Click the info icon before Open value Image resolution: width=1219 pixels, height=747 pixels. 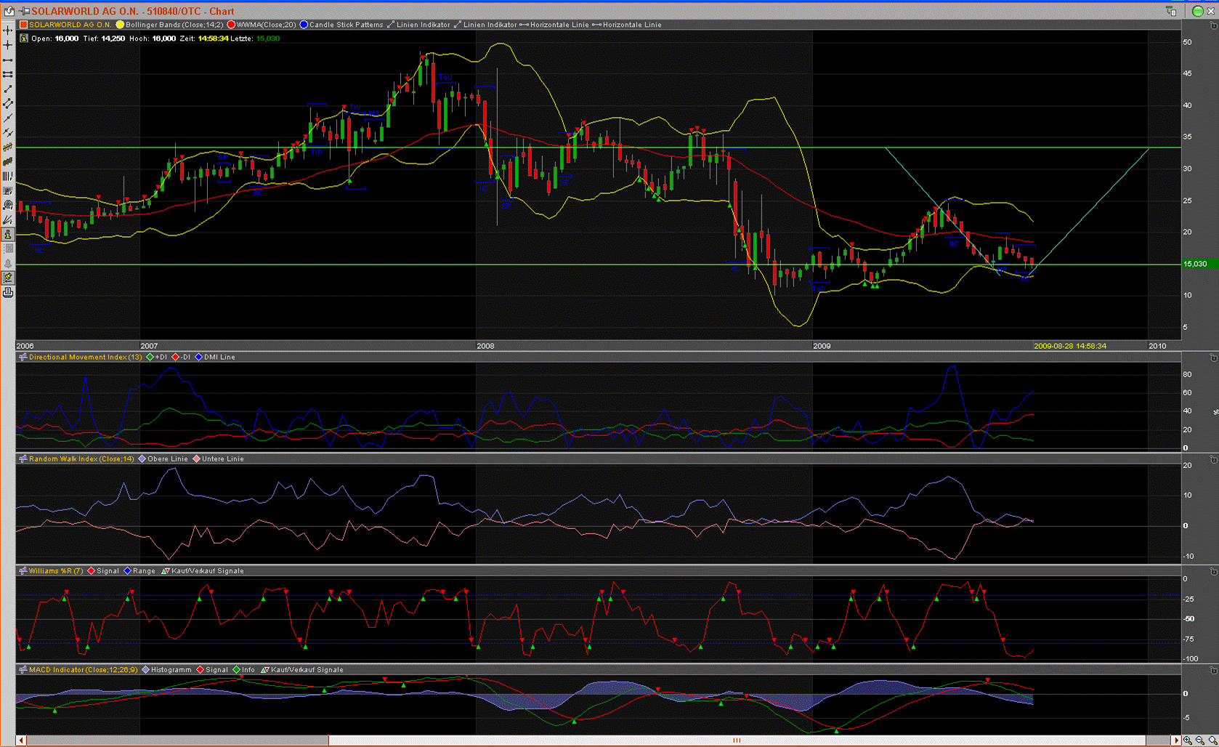pyautogui.click(x=24, y=39)
